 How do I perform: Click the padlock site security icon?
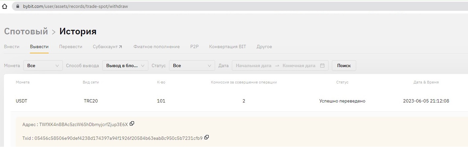tap(18, 6)
